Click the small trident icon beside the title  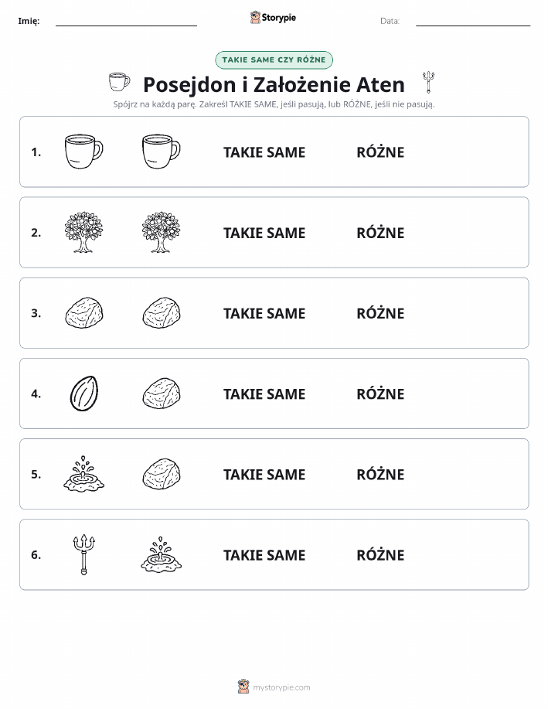428,82
